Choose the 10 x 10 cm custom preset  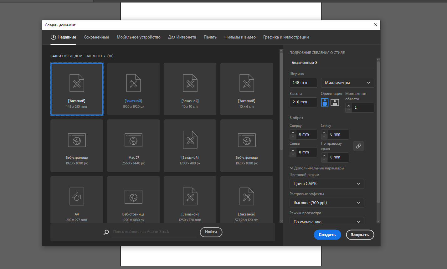(x=190, y=89)
